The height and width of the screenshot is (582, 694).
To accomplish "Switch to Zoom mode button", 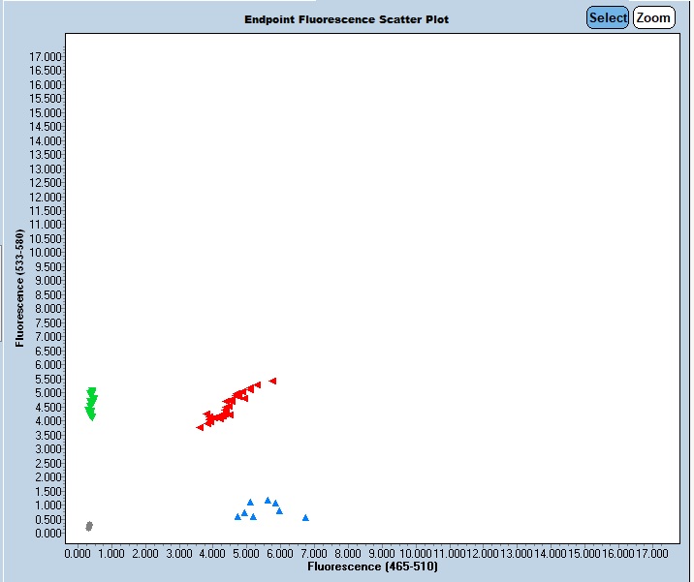I will [x=653, y=17].
